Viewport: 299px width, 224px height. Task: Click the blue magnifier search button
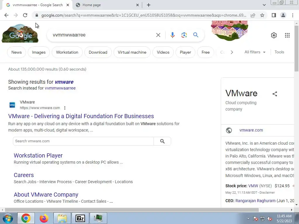(x=196, y=35)
